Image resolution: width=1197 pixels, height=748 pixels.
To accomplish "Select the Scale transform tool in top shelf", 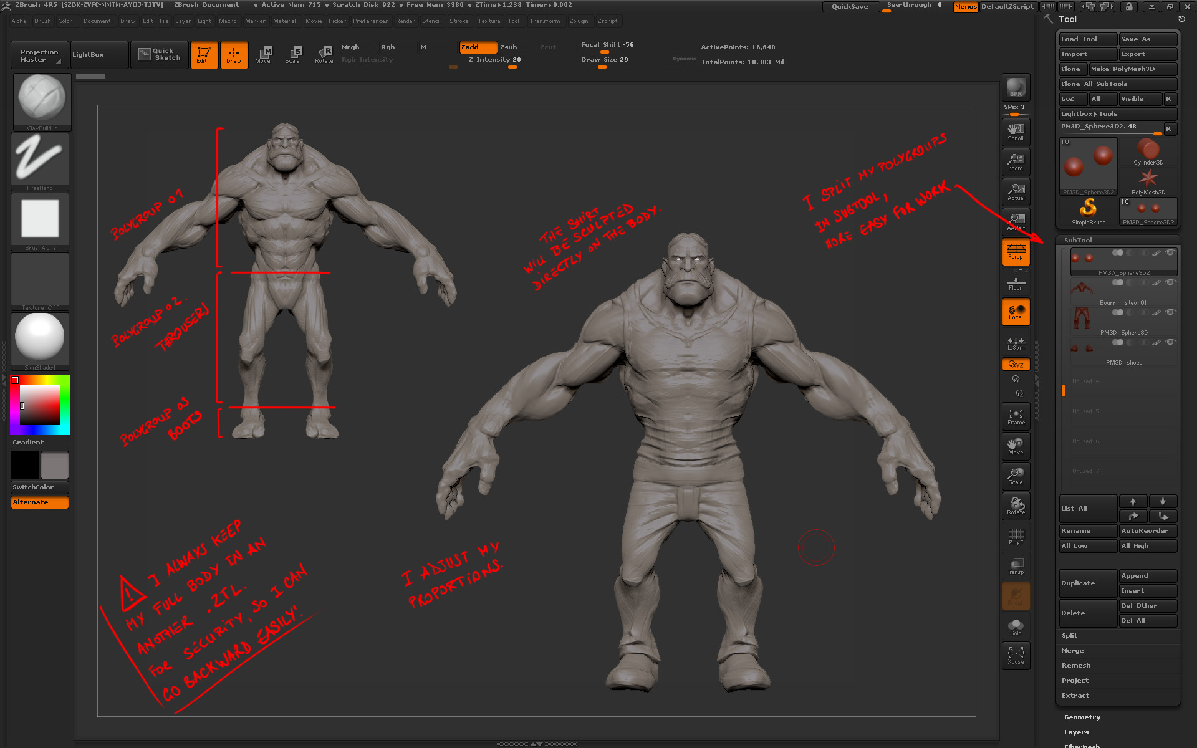I will pos(293,55).
